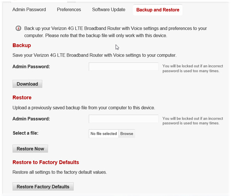Click the Select a file label
The width and height of the screenshot is (231, 196).
(x=26, y=133)
